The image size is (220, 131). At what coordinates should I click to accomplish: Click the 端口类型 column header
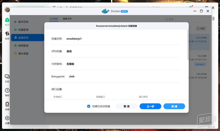tap(143, 97)
